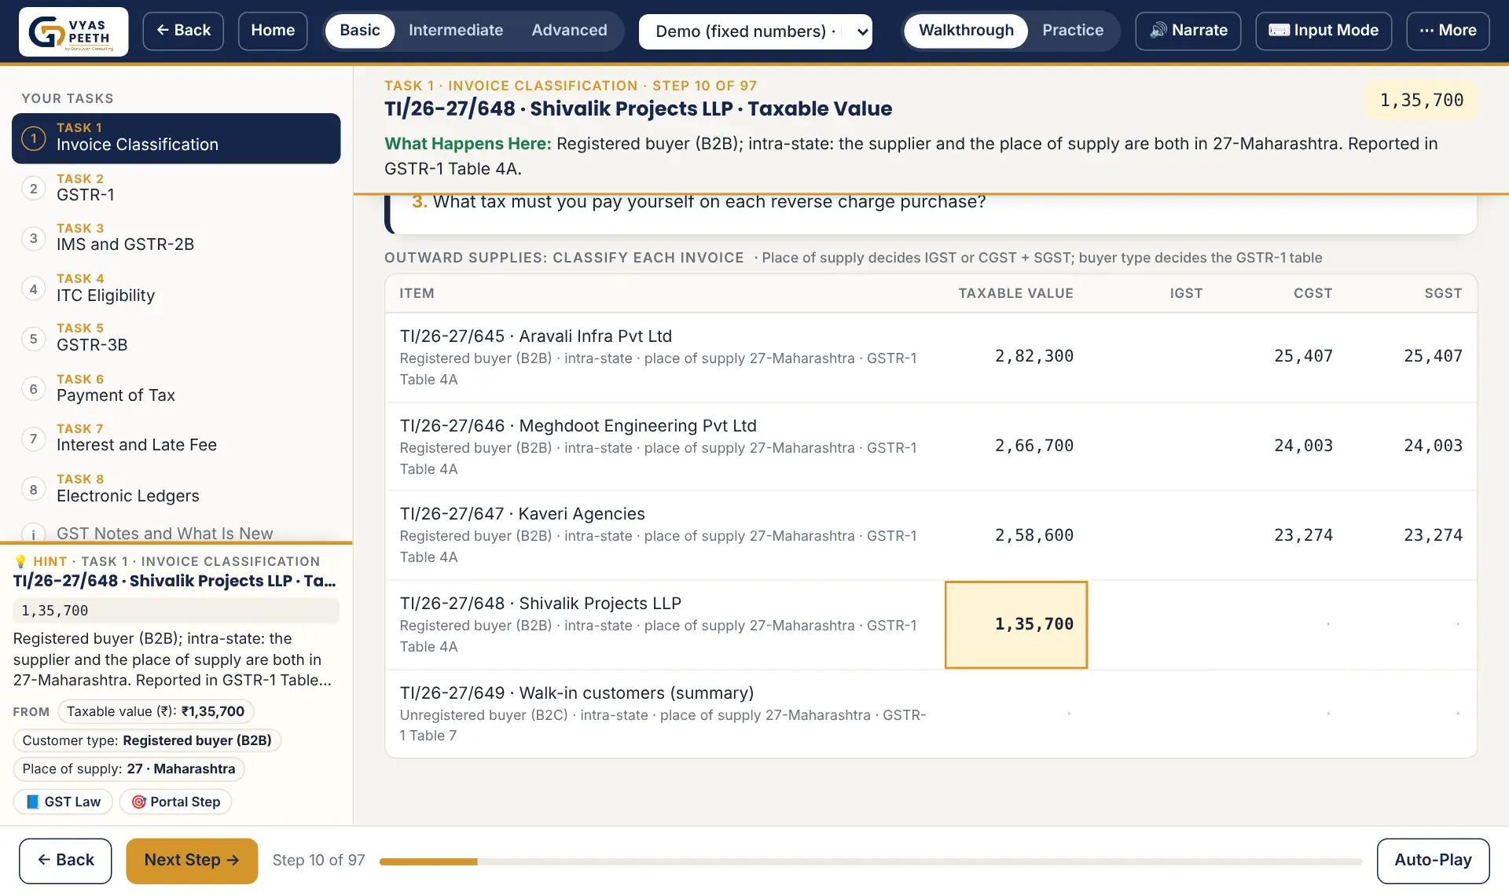1509x896 pixels.
Task: Click the Next Step button
Action: (192, 861)
